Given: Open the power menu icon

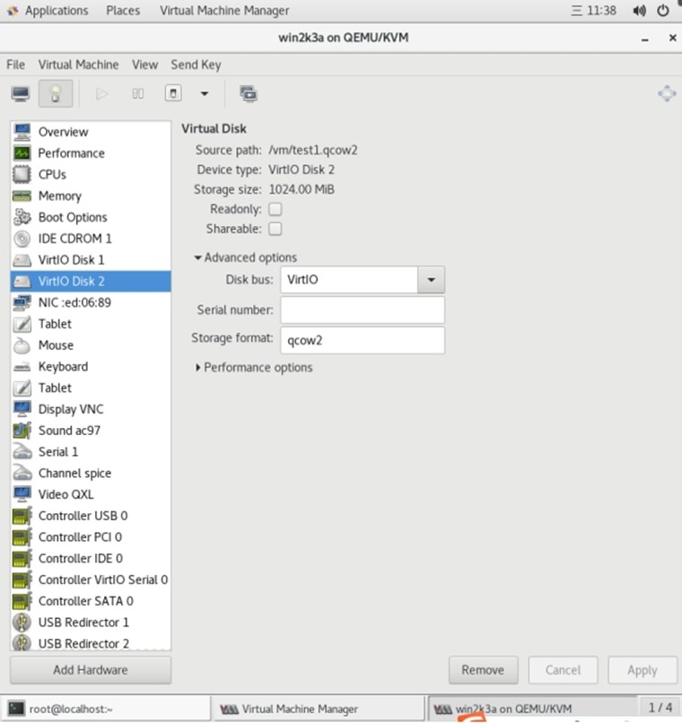Looking at the screenshot, I should click(663, 11).
